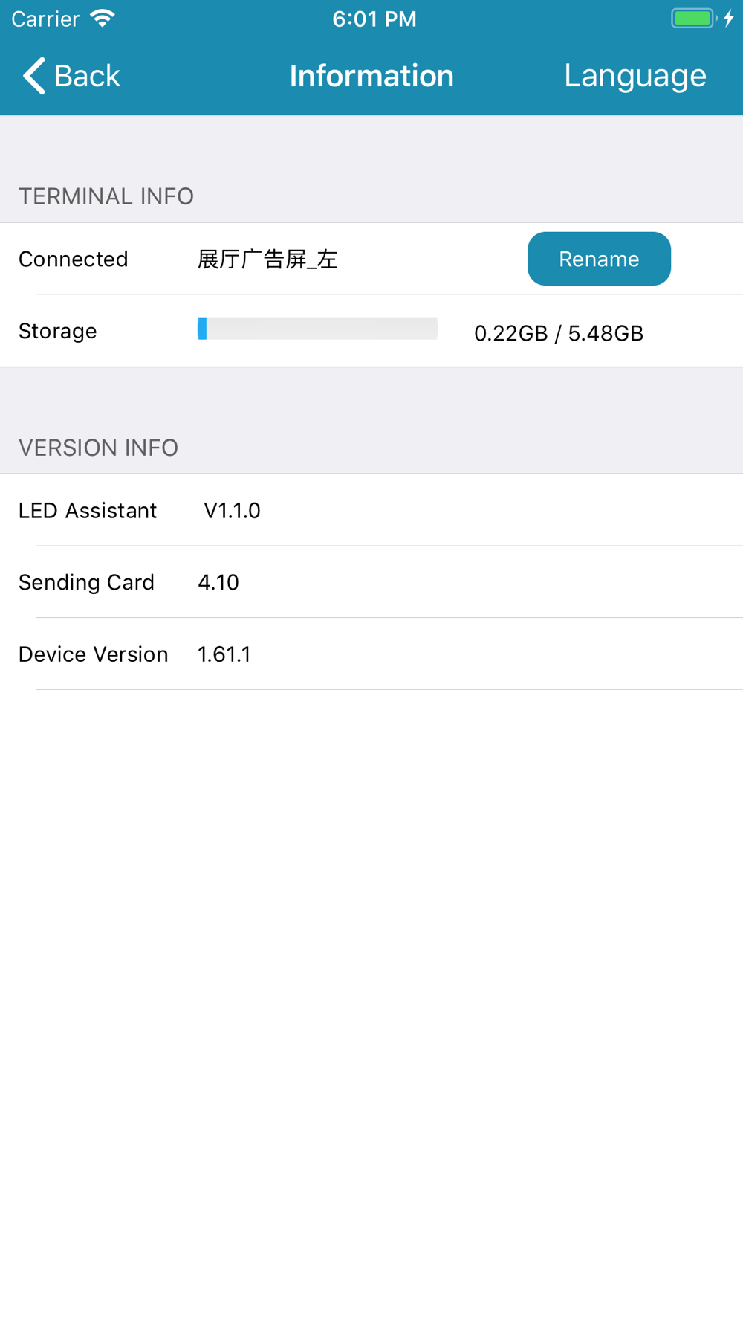Screen dimensions: 743x1322
Task: Select the Connected terminal row label
Action: 74,259
